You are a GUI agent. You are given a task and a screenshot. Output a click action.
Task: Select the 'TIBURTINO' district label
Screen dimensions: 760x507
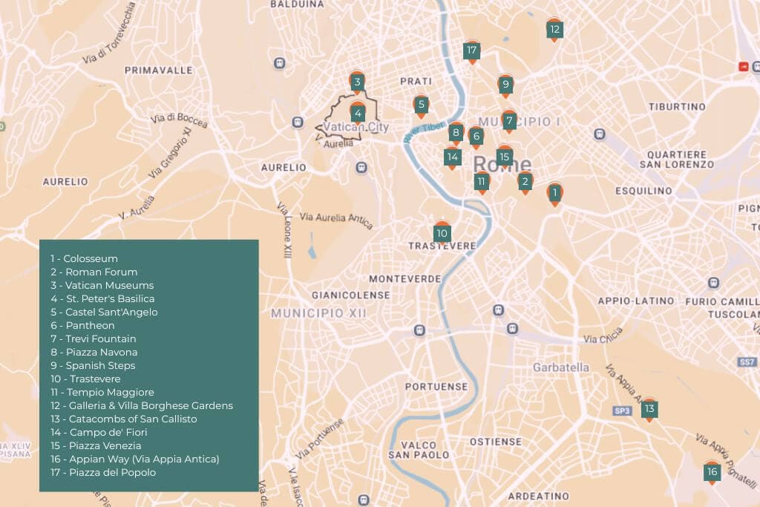[677, 107]
